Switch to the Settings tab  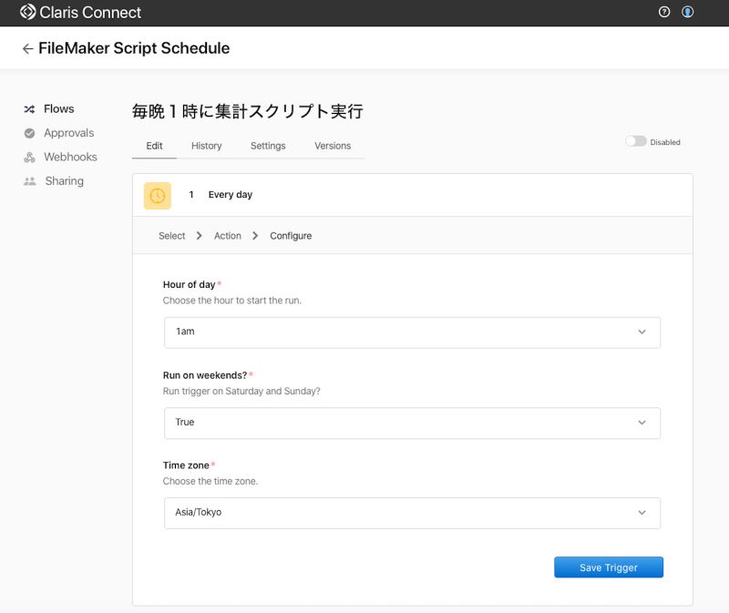pyautogui.click(x=268, y=146)
